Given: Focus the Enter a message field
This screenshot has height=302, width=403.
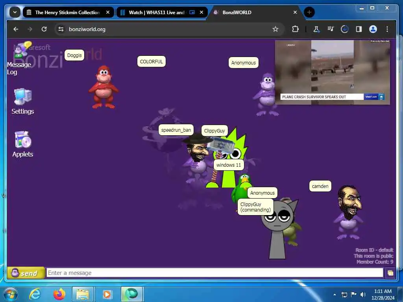Looking at the screenshot, I should (214, 273).
